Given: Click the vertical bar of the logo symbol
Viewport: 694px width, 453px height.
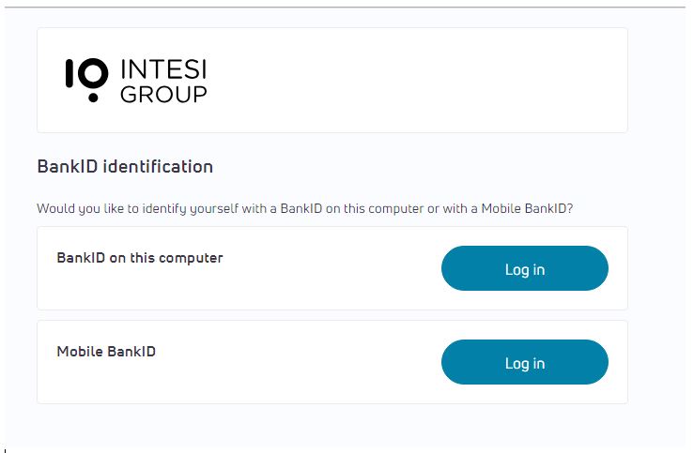Looking at the screenshot, I should click(x=69, y=73).
